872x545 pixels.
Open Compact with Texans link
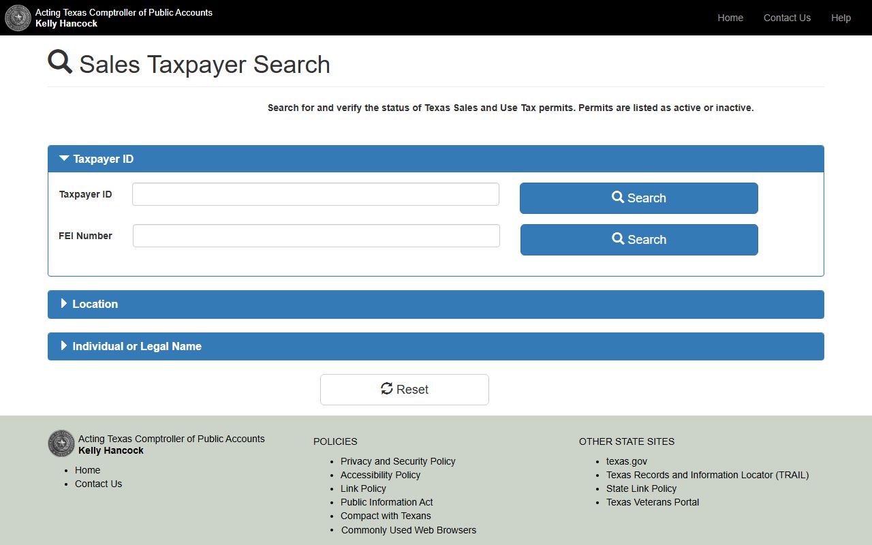(386, 516)
